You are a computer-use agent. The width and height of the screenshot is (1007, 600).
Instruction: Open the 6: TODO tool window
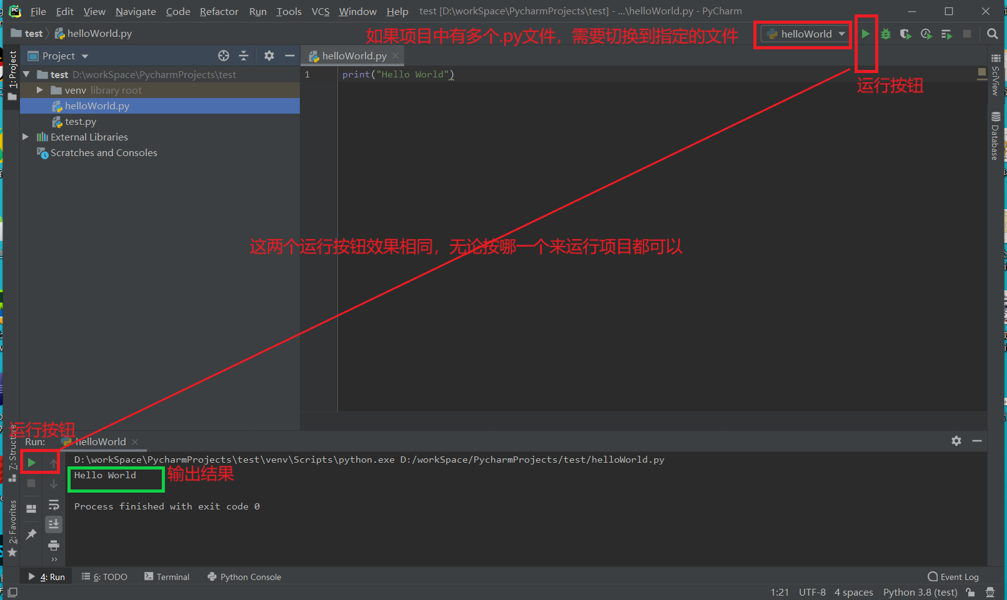(x=104, y=577)
